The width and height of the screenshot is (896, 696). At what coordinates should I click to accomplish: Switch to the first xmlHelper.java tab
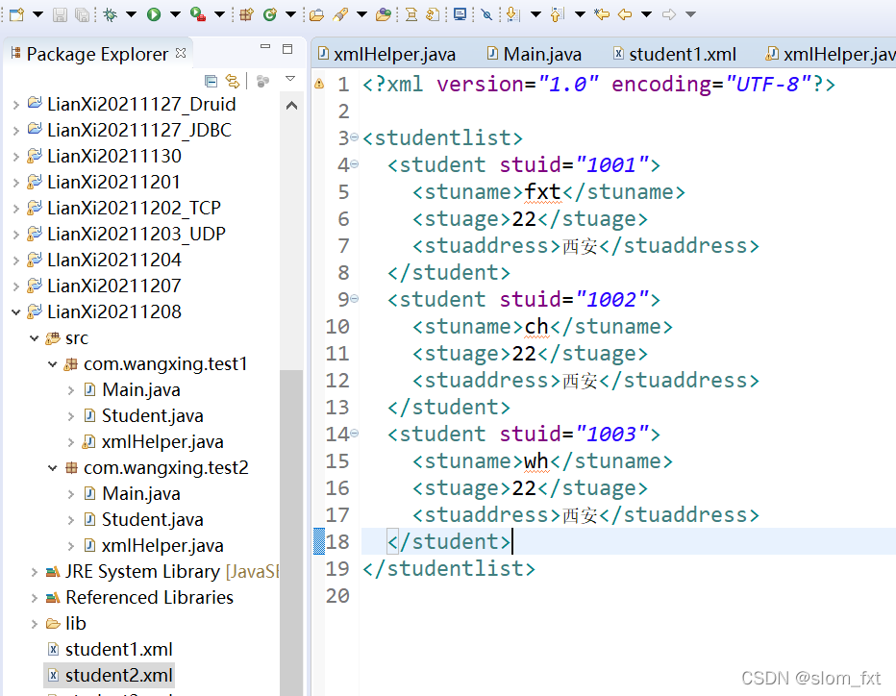tap(386, 54)
